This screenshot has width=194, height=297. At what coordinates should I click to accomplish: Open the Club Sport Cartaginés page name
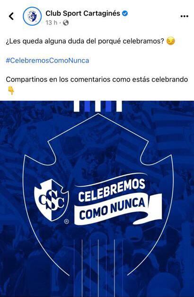click(x=83, y=13)
